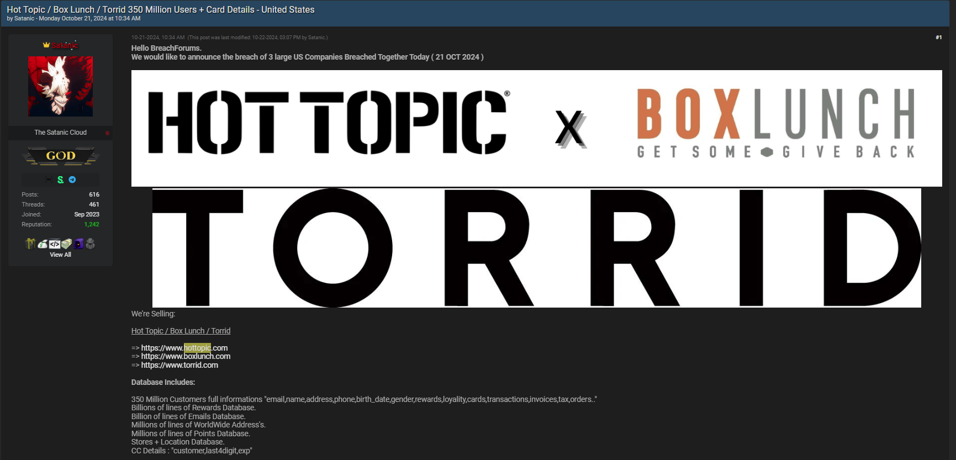Click the red offline status dot
The image size is (956, 460).
(x=107, y=133)
